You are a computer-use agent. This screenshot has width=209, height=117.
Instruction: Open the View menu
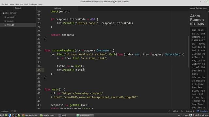tap(12, 4)
